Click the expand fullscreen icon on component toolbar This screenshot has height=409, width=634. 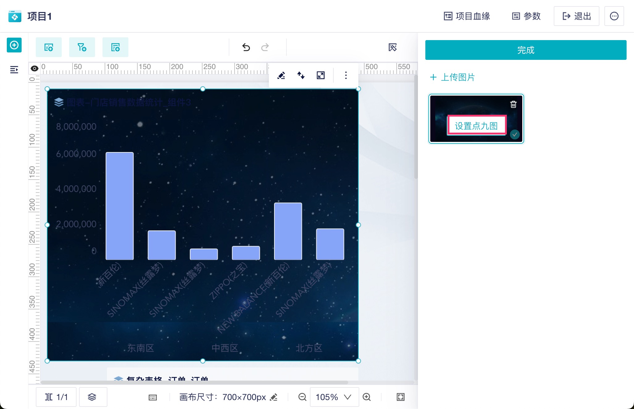321,75
